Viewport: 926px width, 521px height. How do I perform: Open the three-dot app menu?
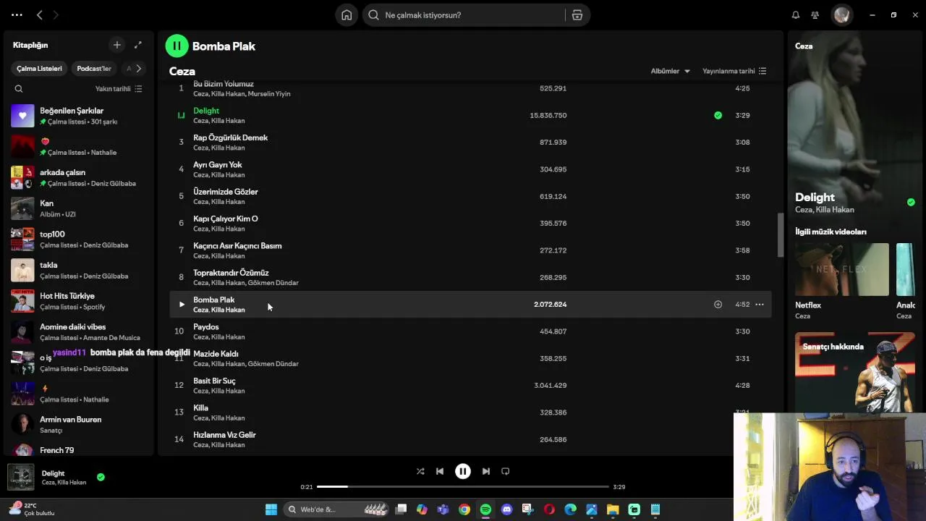pyautogui.click(x=17, y=15)
